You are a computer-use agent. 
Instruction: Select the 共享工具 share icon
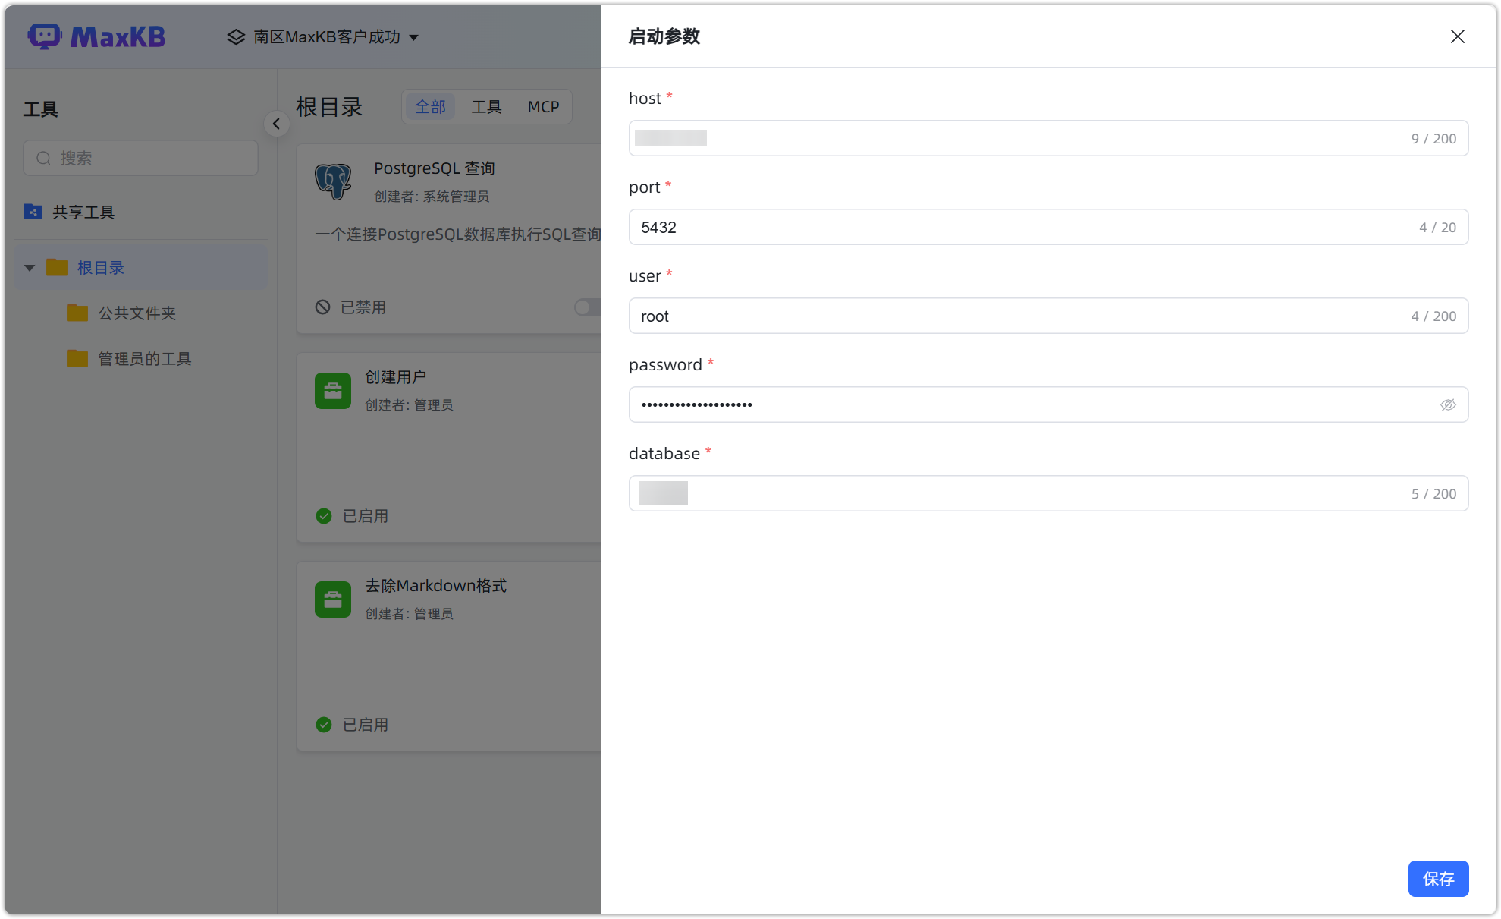click(33, 212)
